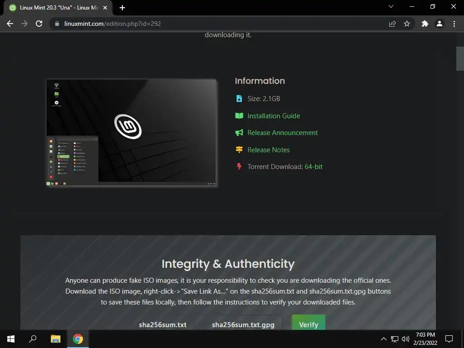Select the Linux Mint 20.3 "Una" tab
This screenshot has height=348, width=464.
click(58, 8)
